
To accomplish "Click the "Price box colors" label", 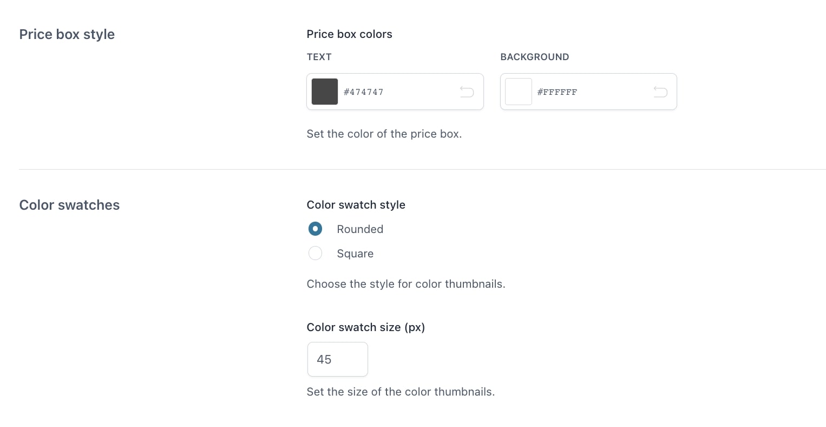I will [349, 34].
